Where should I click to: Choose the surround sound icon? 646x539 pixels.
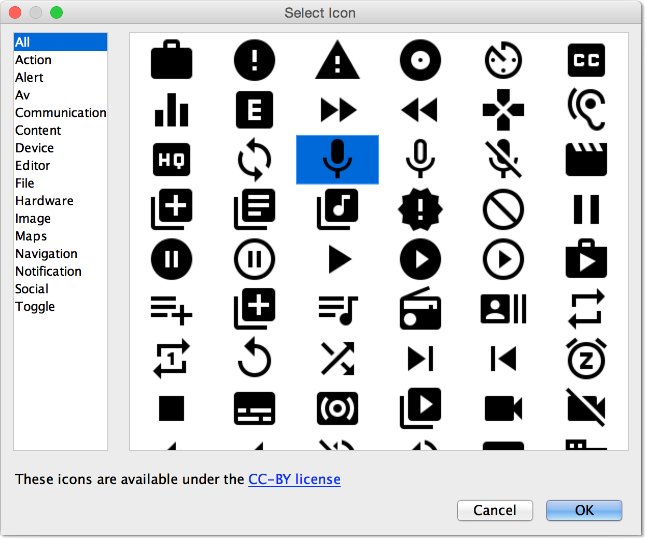[x=338, y=409]
